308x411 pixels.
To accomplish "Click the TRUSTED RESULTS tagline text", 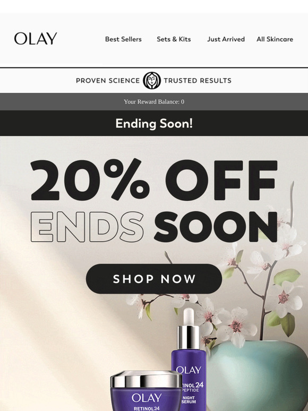I will [198, 81].
